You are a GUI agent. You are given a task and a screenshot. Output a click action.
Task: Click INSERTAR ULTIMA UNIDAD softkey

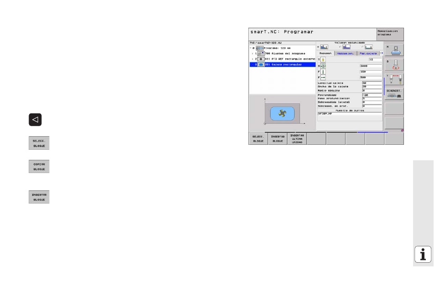pyautogui.click(x=297, y=139)
